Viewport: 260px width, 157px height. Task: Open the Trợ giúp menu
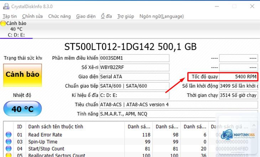(125, 16)
